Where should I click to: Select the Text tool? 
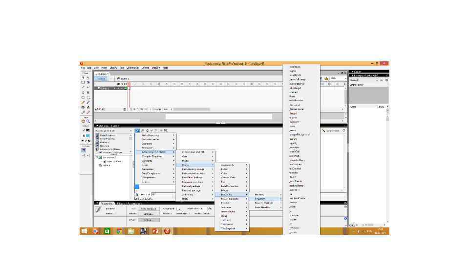click(x=88, y=93)
